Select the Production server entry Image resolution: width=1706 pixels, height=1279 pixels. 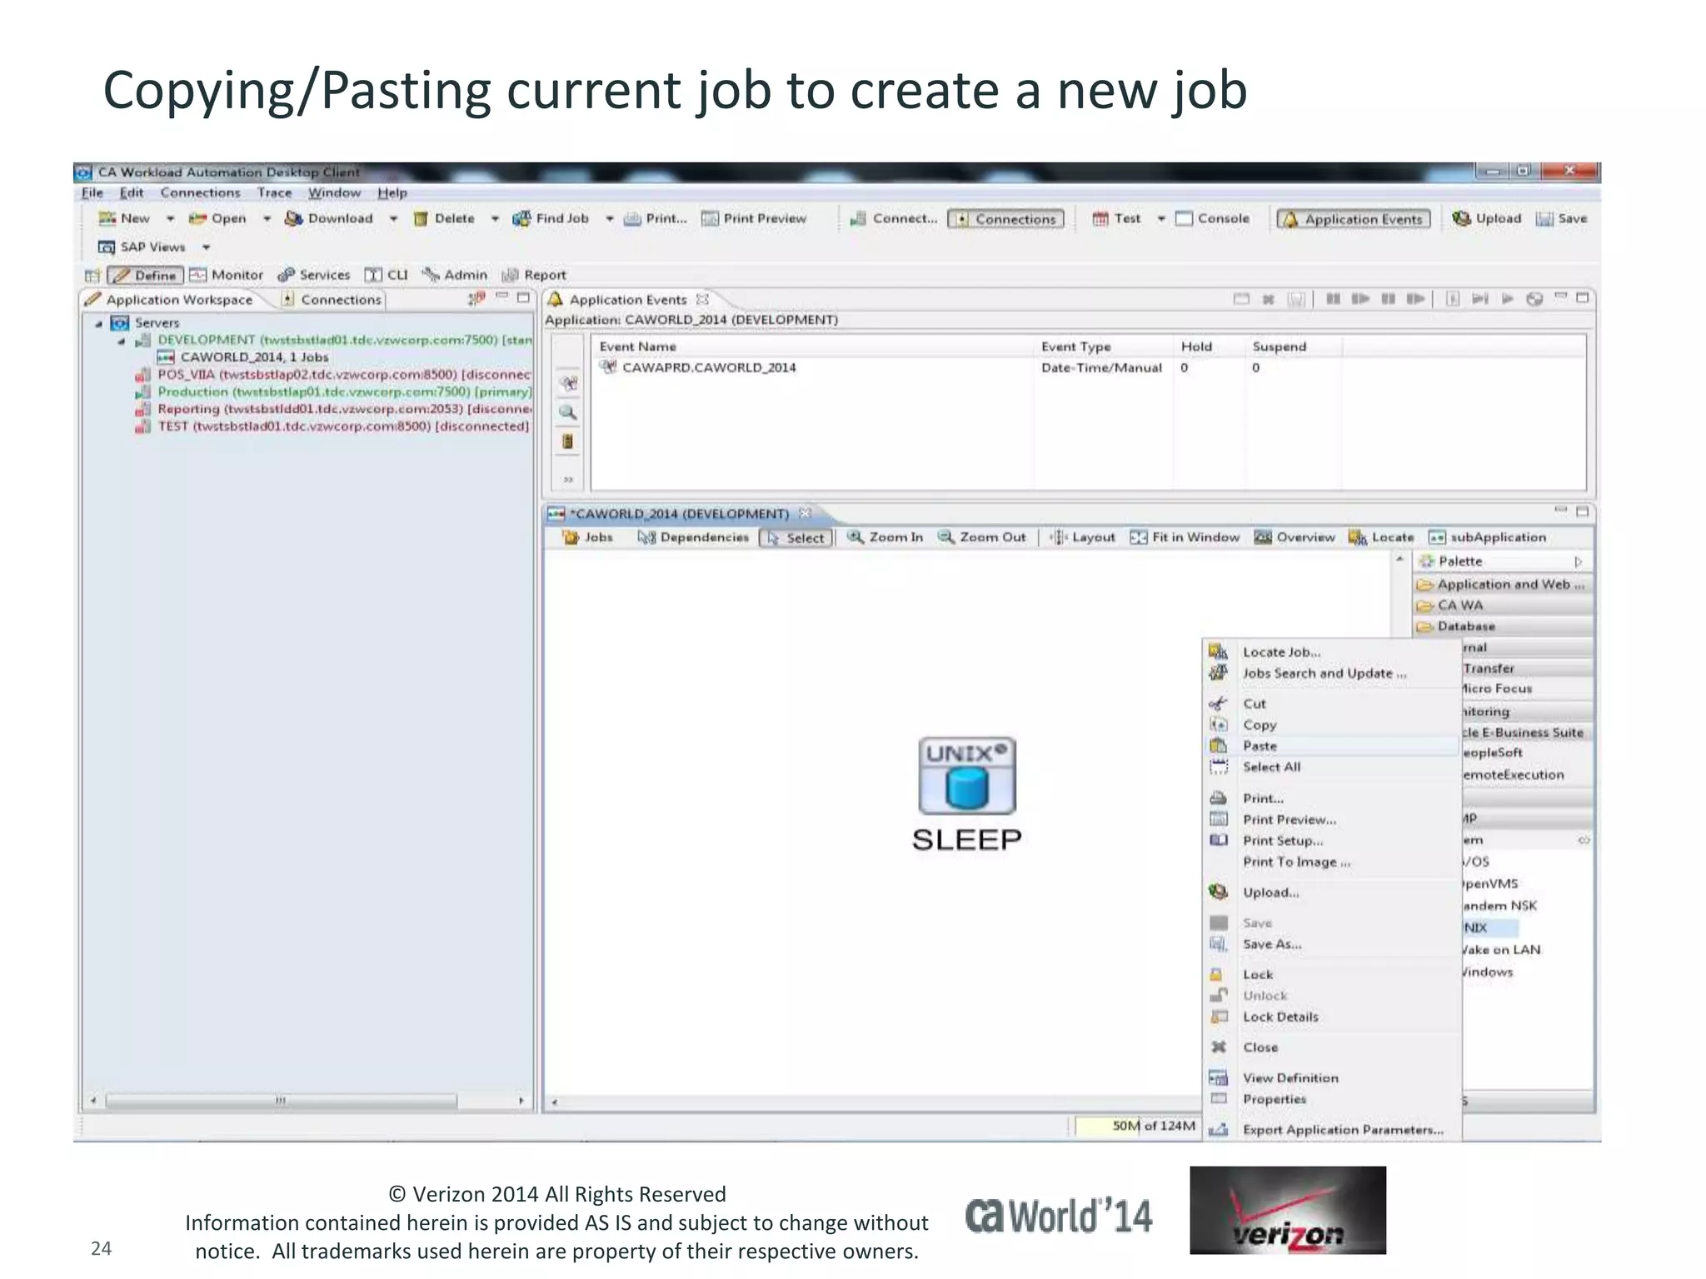[x=333, y=392]
